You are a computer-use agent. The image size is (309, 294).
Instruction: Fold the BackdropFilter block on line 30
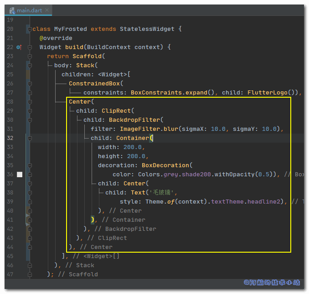point(29,120)
